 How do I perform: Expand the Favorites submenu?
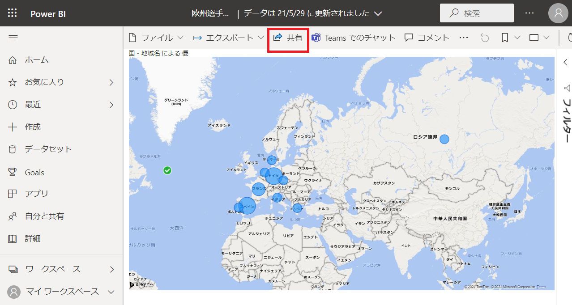click(111, 82)
